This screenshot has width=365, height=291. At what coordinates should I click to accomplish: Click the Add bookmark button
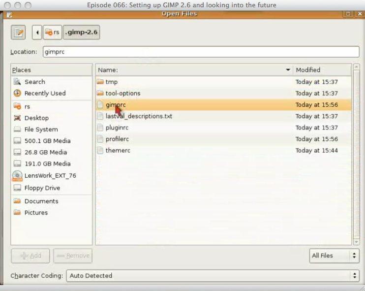pos(30,256)
